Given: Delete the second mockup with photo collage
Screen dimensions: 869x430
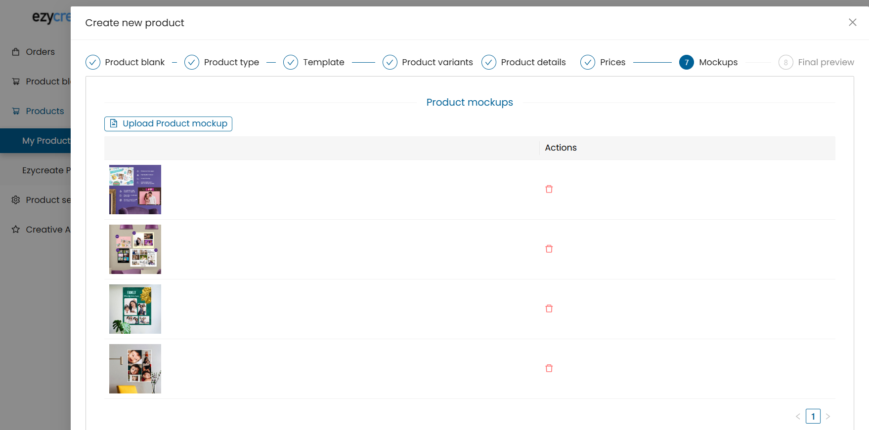Looking at the screenshot, I should [549, 249].
